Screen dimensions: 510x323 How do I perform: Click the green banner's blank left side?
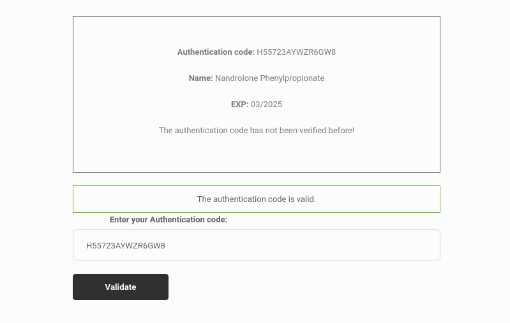click(130, 199)
